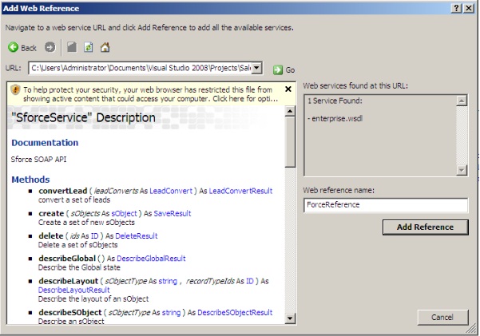Open the DescribeGlobalResult link
This screenshot has height=336, width=480.
[x=151, y=259]
